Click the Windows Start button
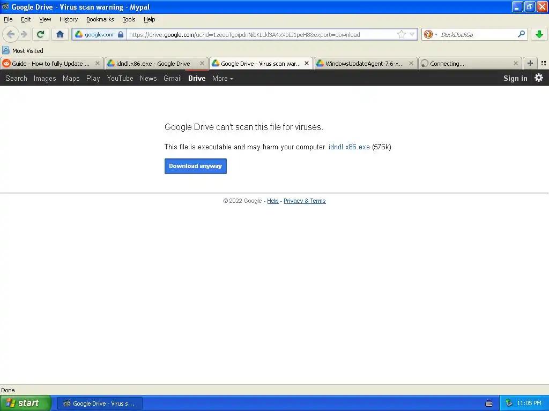 click(25, 404)
